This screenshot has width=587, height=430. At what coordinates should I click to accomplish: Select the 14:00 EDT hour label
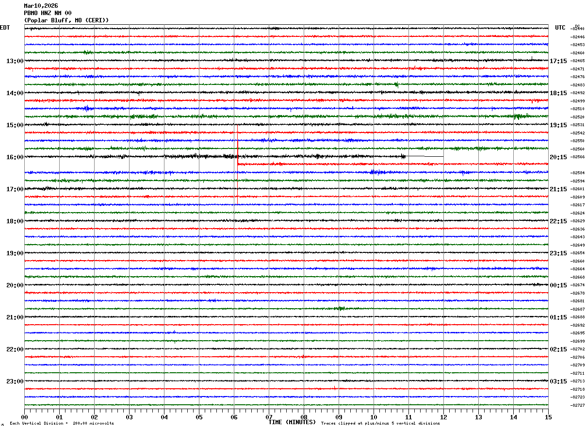(15, 93)
